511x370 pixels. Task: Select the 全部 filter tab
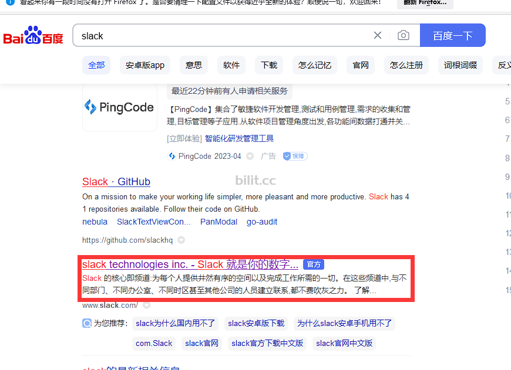[x=96, y=66]
